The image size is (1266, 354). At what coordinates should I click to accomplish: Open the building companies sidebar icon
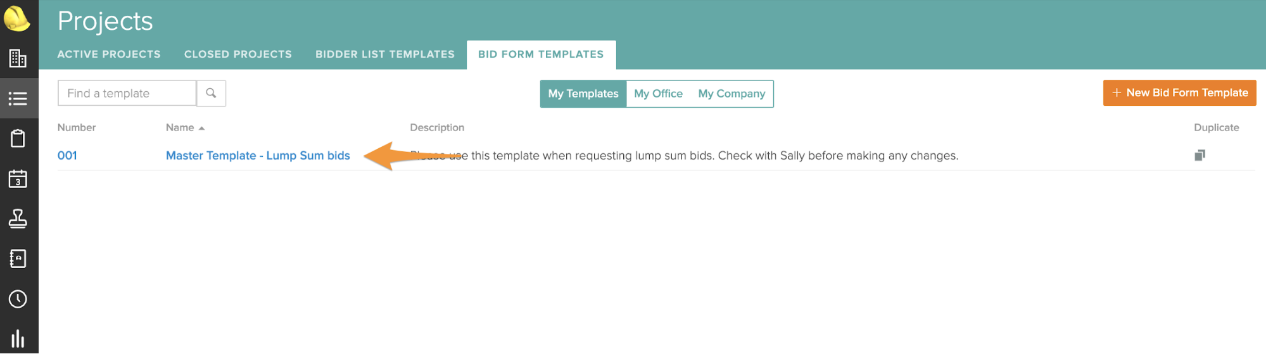(x=18, y=58)
